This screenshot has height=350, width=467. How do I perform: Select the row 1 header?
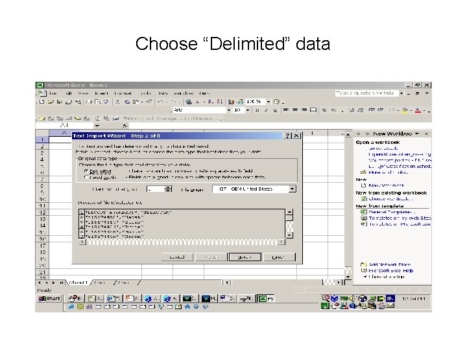pos(42,140)
